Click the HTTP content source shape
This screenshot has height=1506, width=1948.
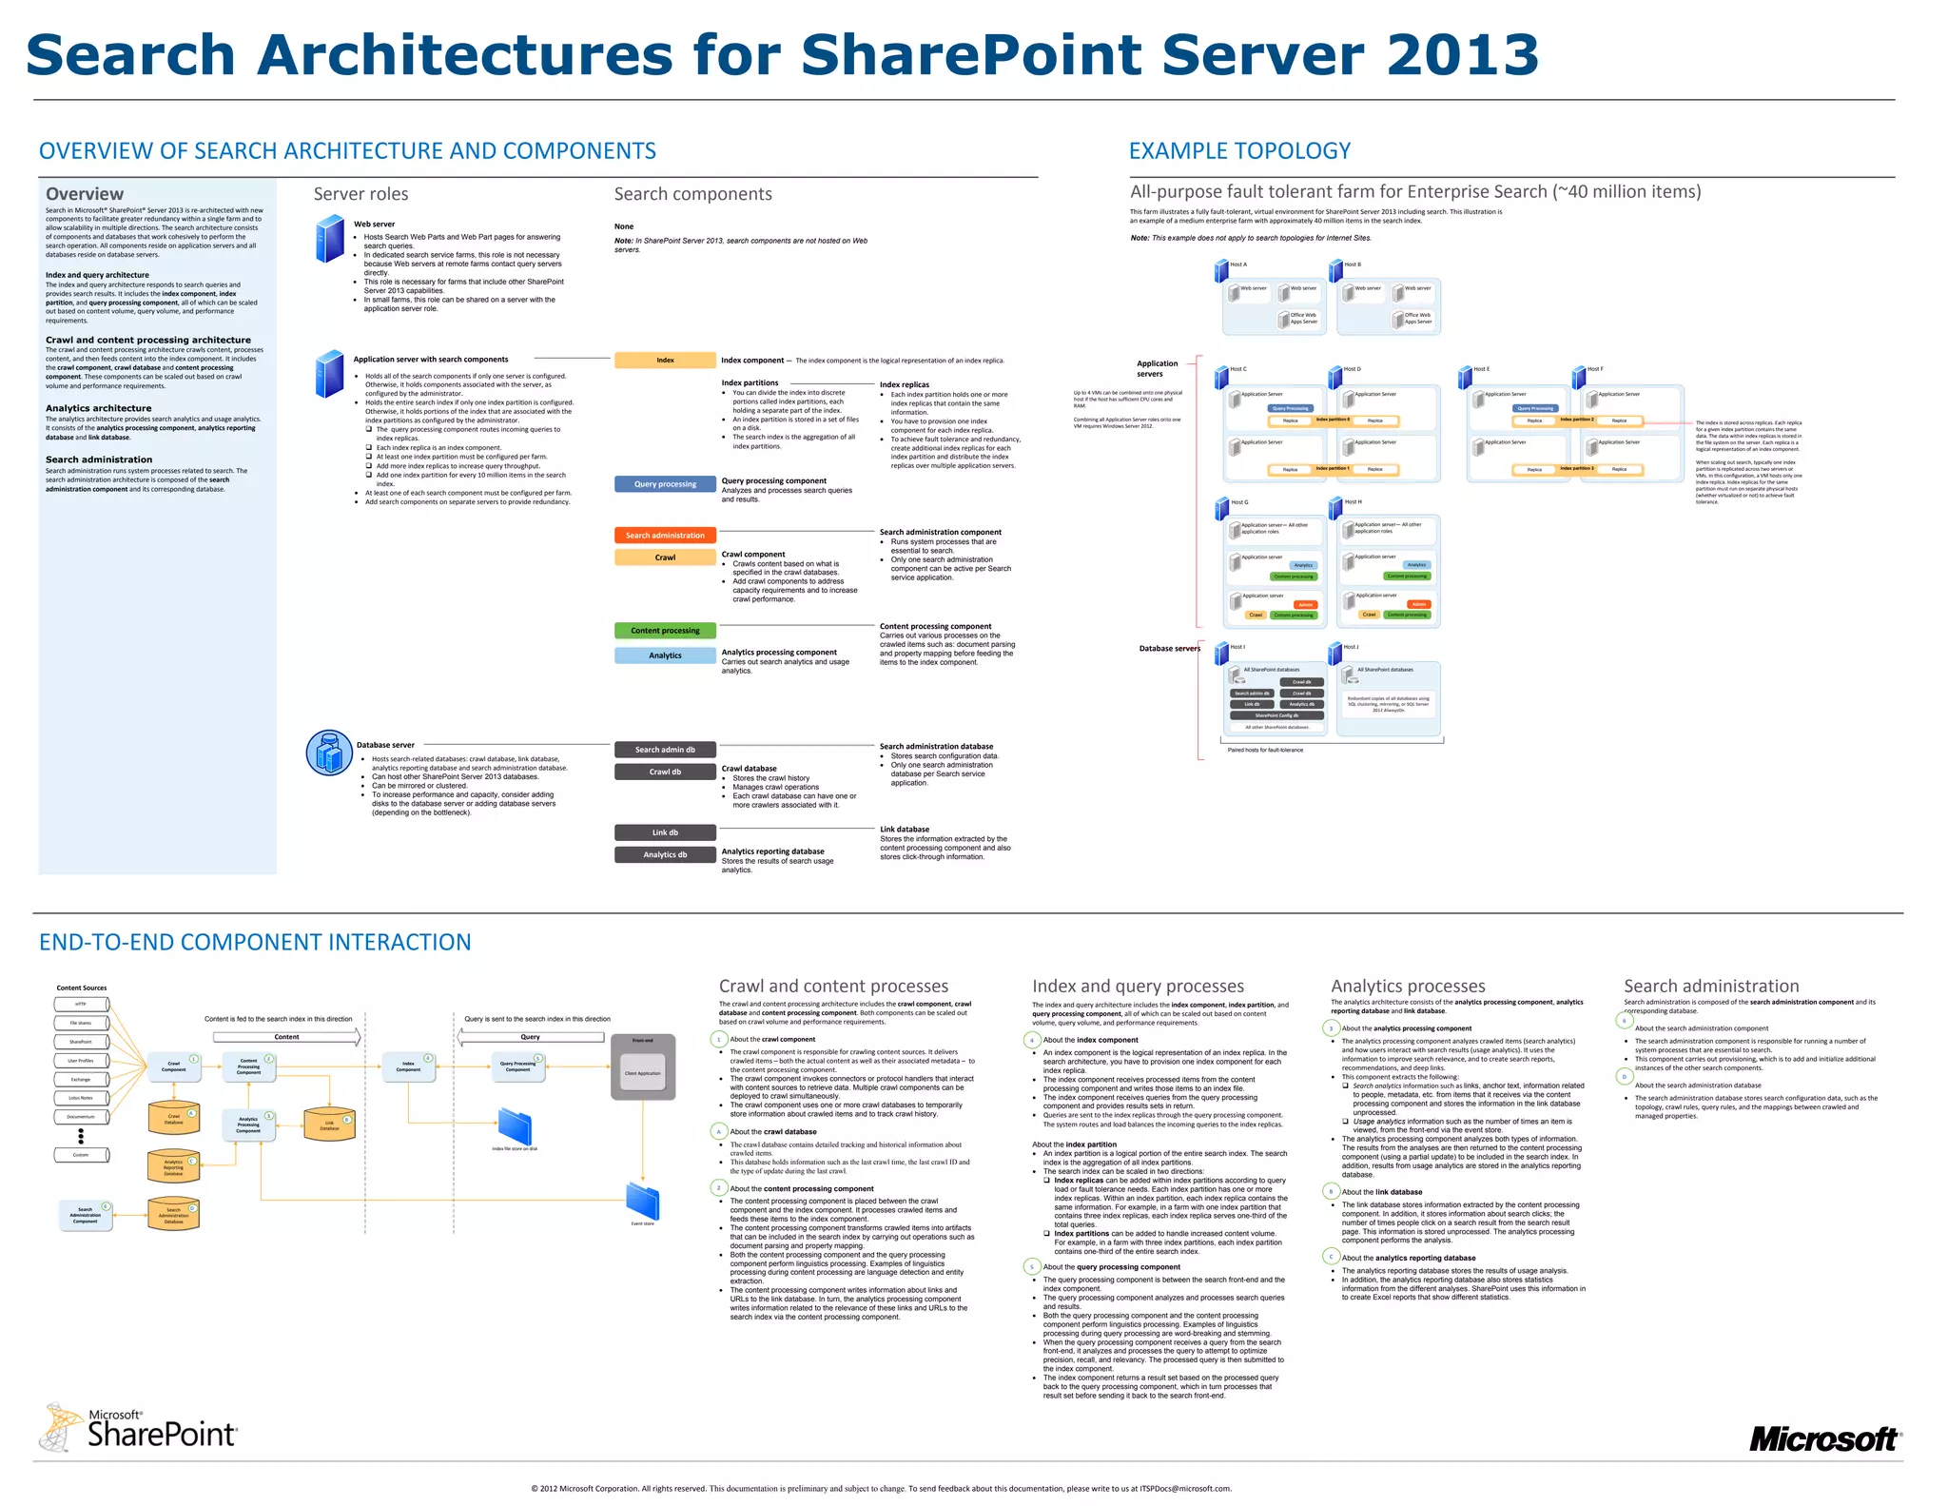[x=81, y=1005]
